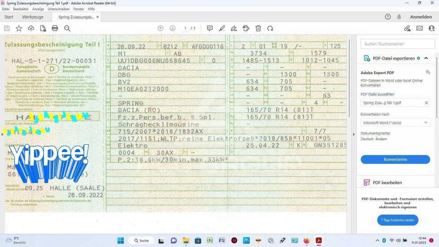439x247 pixels.
Task: Click the add people share icon
Action: coord(432,28)
